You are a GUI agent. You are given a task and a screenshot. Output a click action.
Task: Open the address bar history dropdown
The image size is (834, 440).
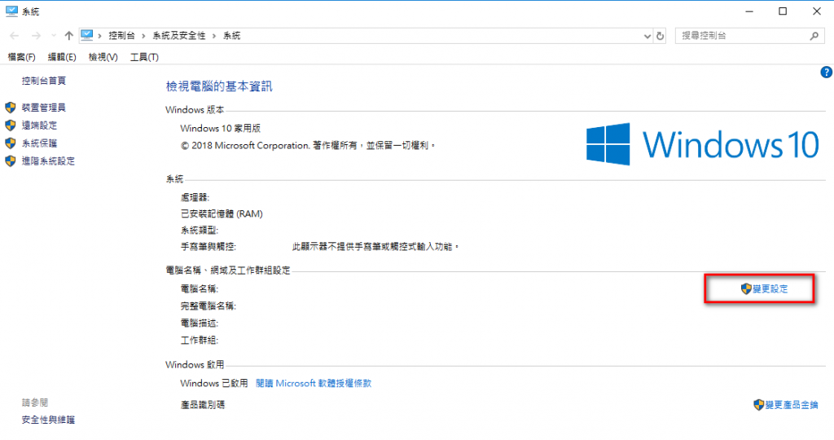click(647, 36)
